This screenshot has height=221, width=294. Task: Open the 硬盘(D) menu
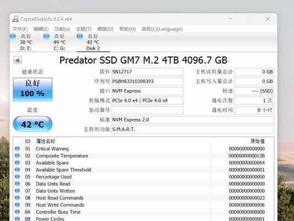coord(105,29)
